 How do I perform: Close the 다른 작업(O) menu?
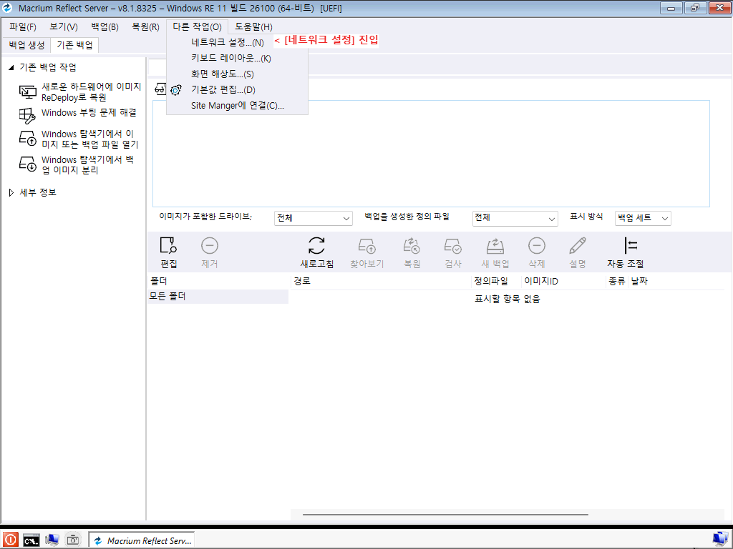coord(197,26)
